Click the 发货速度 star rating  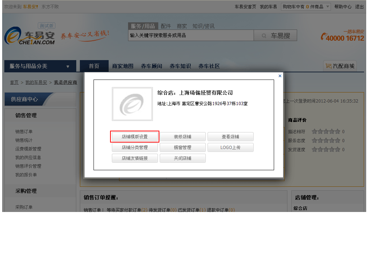click(x=326, y=149)
